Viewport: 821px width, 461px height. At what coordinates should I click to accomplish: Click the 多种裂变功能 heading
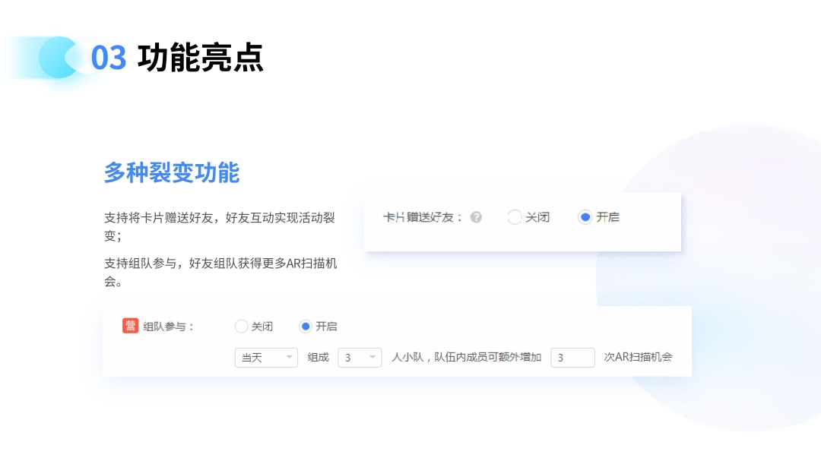[172, 172]
